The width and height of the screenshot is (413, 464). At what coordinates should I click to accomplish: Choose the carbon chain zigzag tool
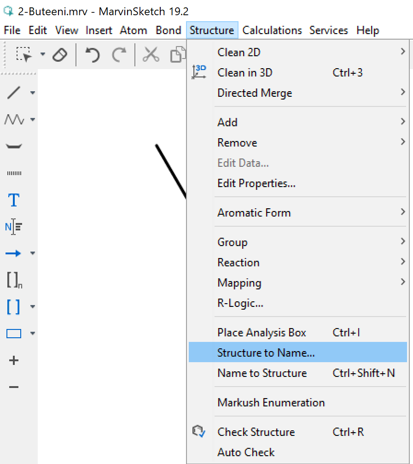click(14, 120)
